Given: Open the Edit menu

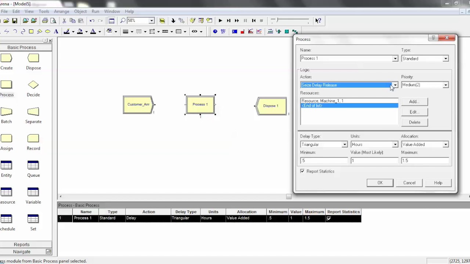Looking at the screenshot, I should click(x=16, y=11).
